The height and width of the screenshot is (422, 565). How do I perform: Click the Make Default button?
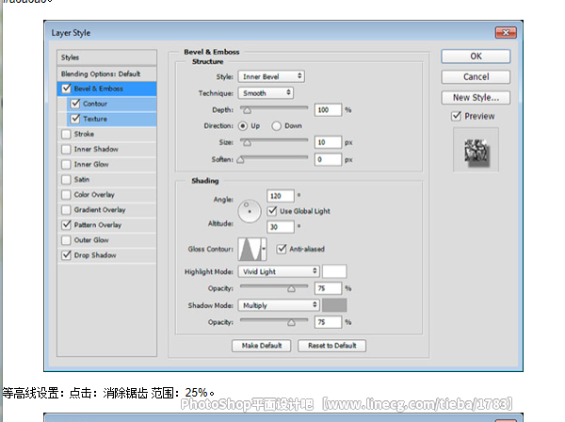click(x=261, y=346)
